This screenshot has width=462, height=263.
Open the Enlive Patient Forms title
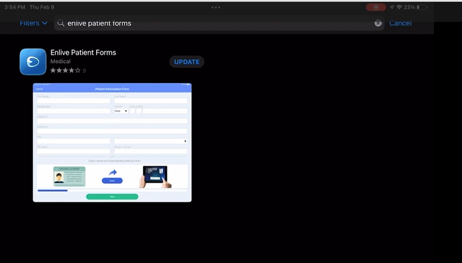tap(83, 52)
